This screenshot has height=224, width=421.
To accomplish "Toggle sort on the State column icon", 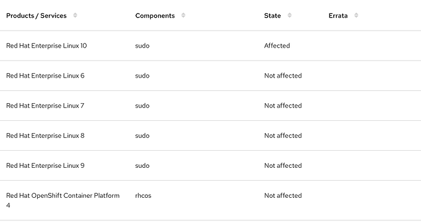I will coord(289,15).
